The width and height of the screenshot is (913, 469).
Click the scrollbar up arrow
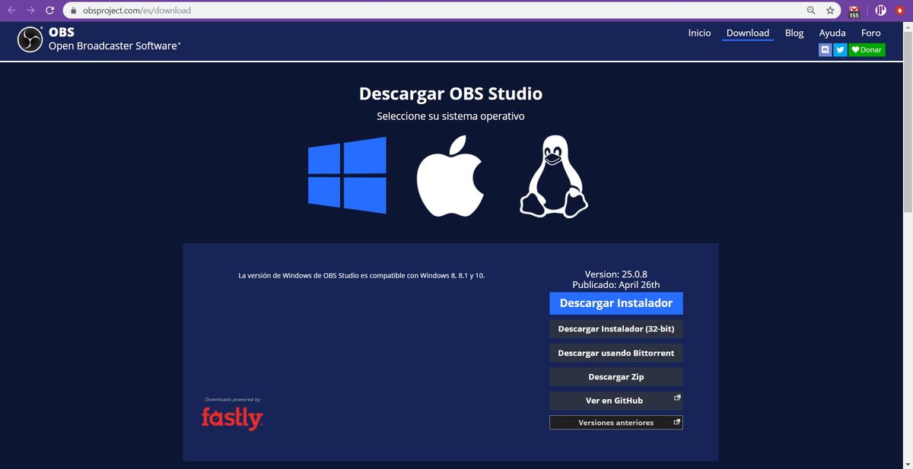pyautogui.click(x=907, y=27)
